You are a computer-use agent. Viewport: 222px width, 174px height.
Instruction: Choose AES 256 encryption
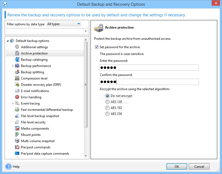coord(107,114)
